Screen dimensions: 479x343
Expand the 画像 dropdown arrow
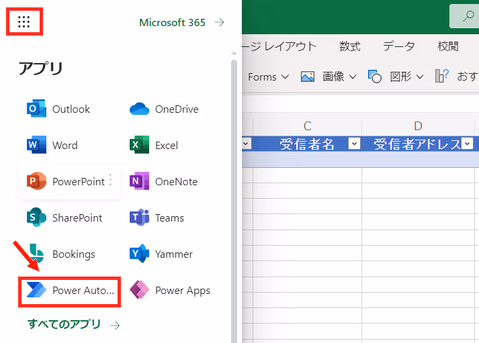pyautogui.click(x=353, y=77)
